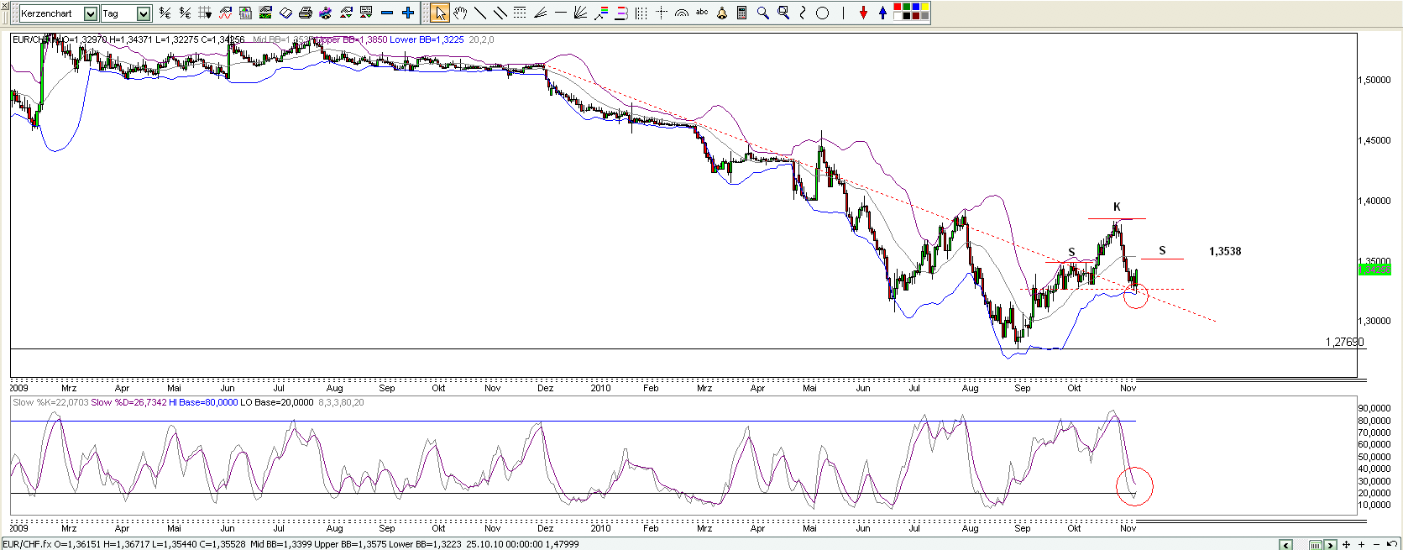Select the horizontal dotted lines tool
This screenshot has width=1403, height=550.
(x=520, y=13)
